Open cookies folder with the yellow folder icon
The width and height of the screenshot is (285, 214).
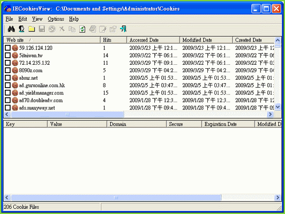click(32, 29)
